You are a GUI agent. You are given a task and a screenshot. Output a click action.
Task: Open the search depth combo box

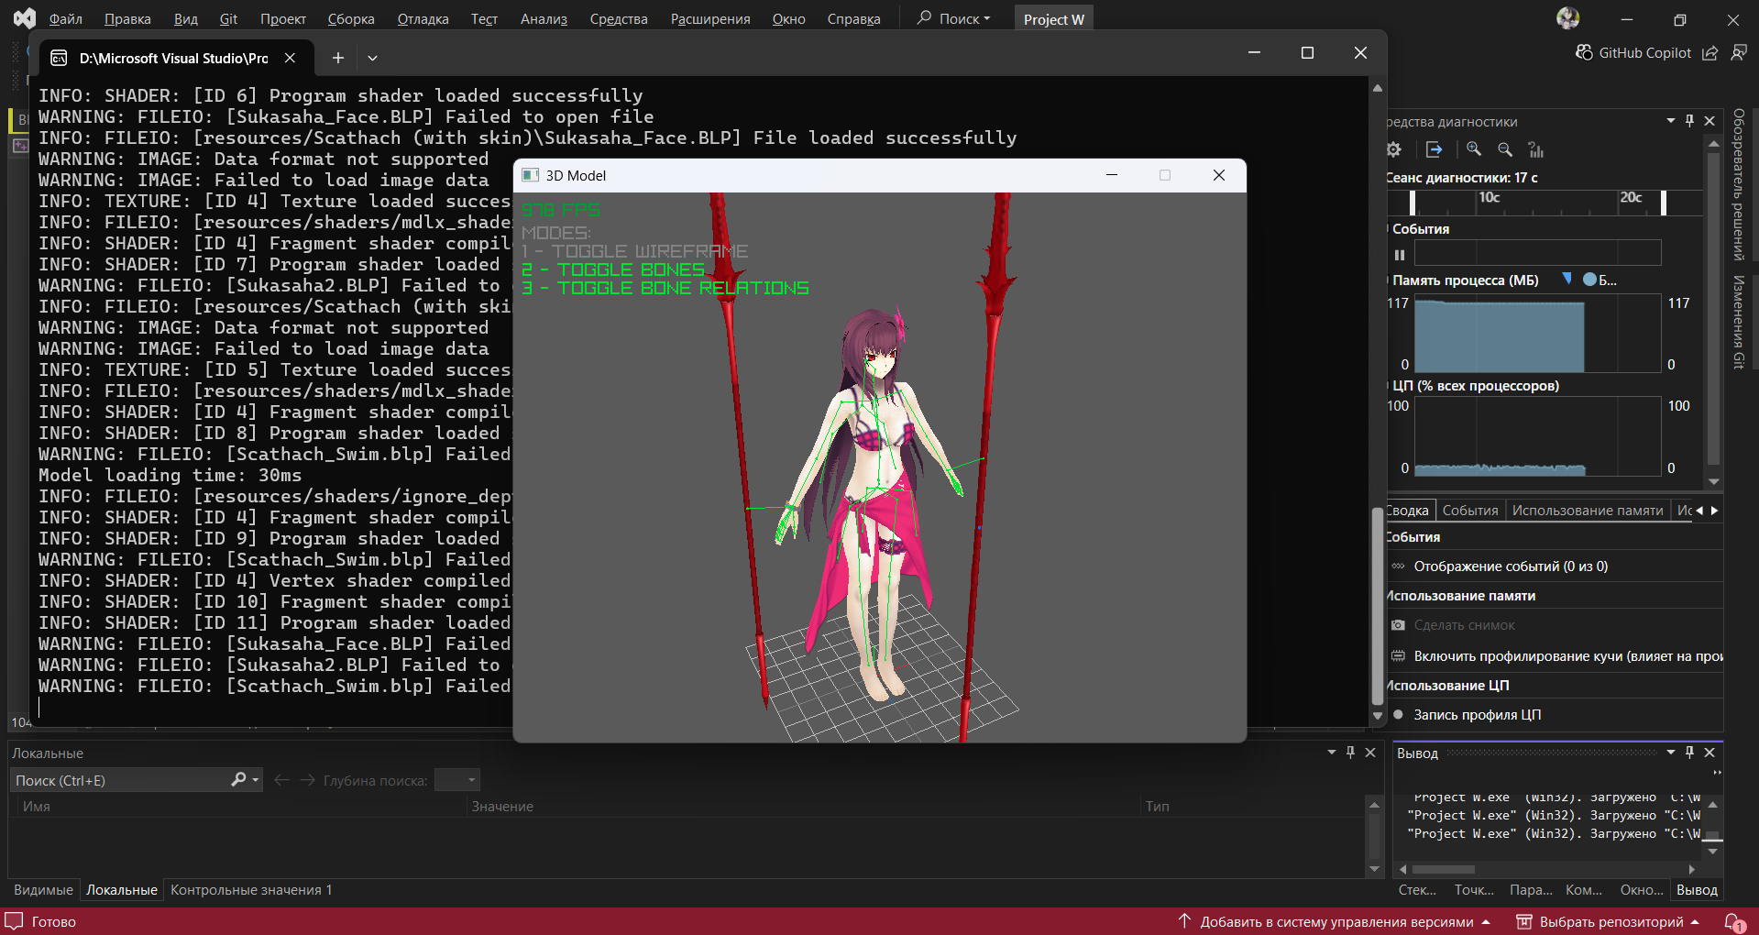(456, 780)
